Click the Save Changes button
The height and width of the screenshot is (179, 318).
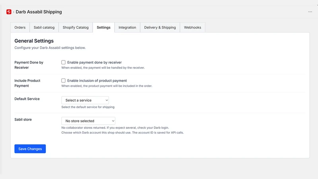[x=30, y=149]
